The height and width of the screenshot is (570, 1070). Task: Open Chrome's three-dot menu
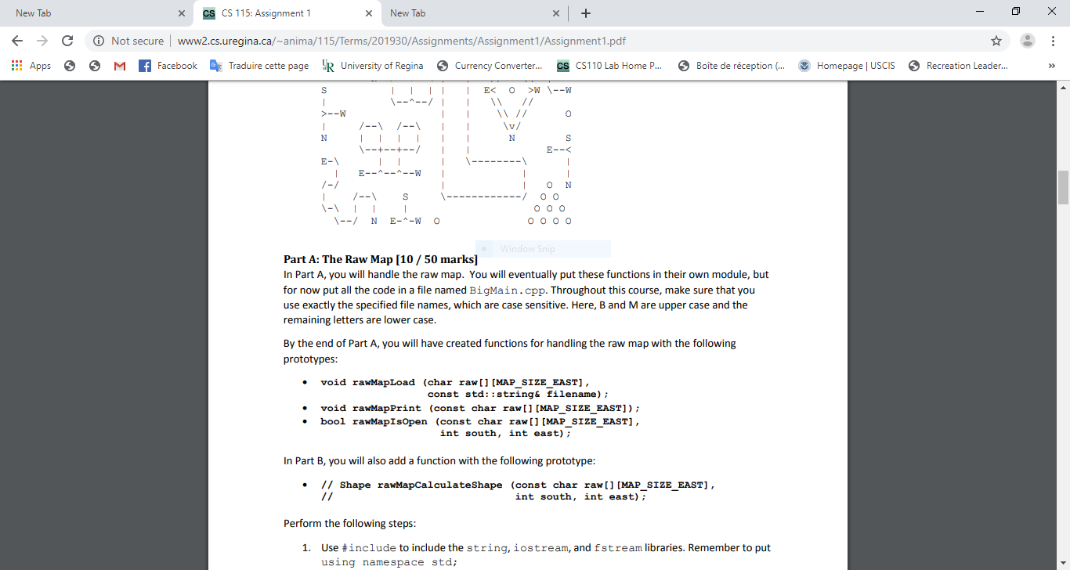pyautogui.click(x=1053, y=40)
